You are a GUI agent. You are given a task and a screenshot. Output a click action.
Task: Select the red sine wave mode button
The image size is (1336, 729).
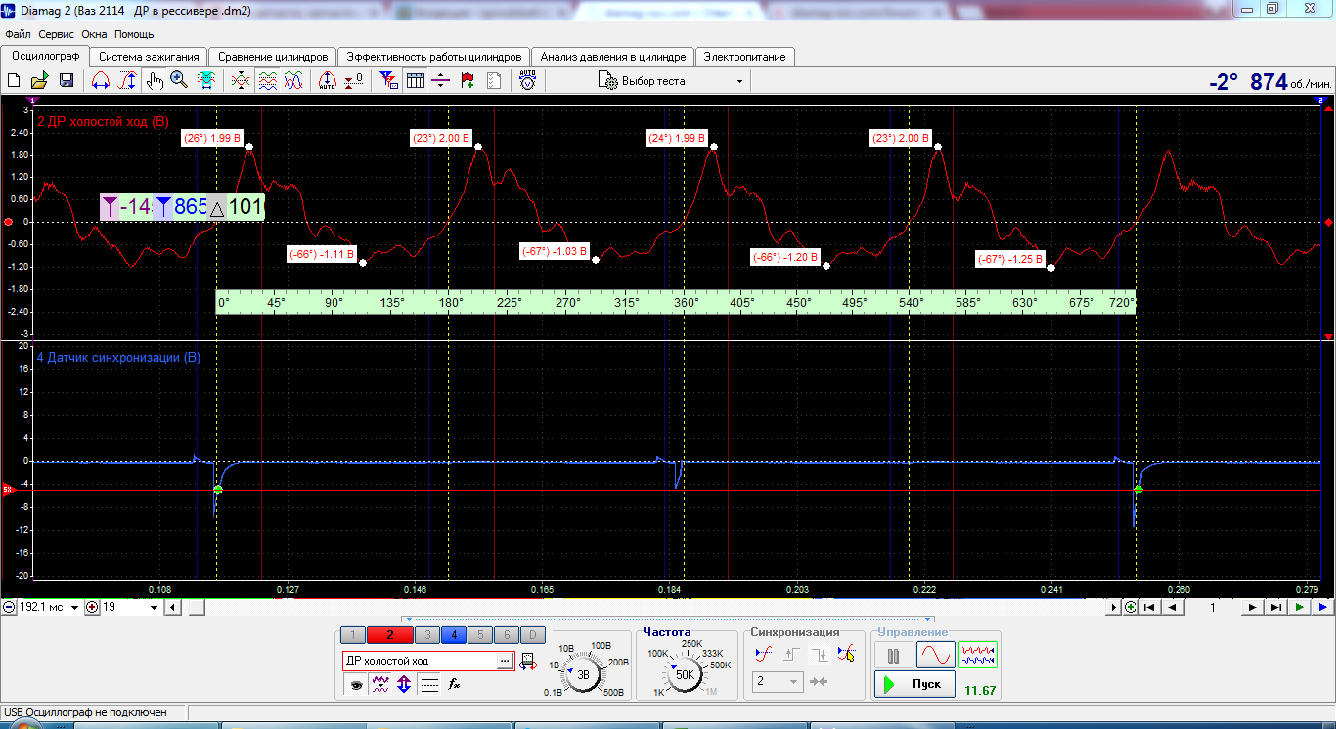(936, 656)
